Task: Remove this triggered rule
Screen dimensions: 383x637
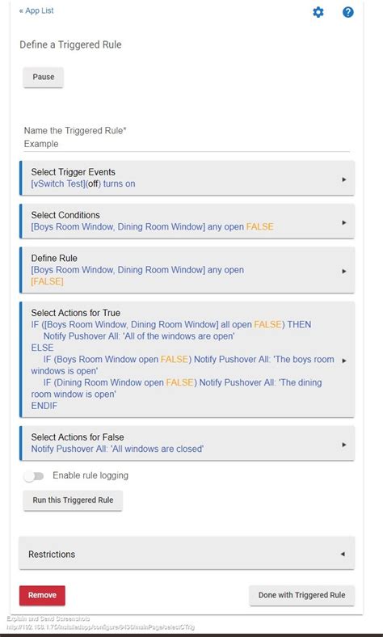Action: pyautogui.click(x=42, y=595)
